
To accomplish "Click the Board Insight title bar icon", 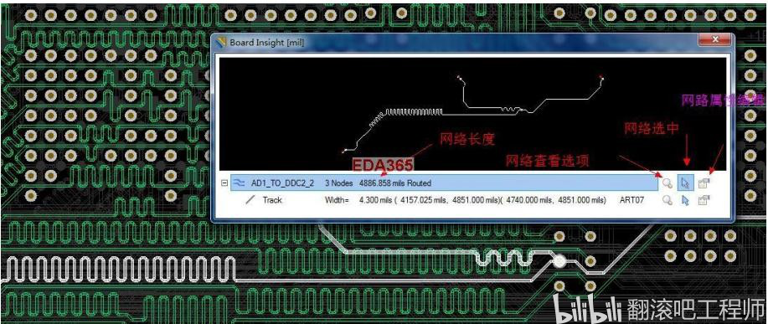I will (223, 43).
